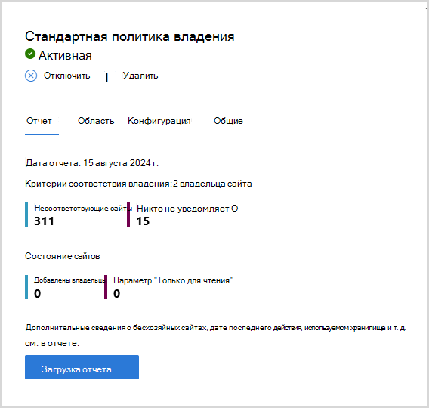Click the purple bar beside Только для чтения
Viewport: 429px width, 408px height.
pyautogui.click(x=106, y=287)
